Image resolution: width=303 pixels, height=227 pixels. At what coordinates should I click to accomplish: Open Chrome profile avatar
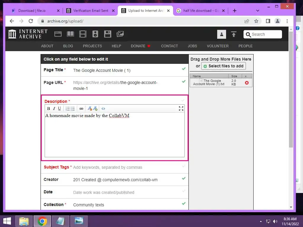point(278,21)
